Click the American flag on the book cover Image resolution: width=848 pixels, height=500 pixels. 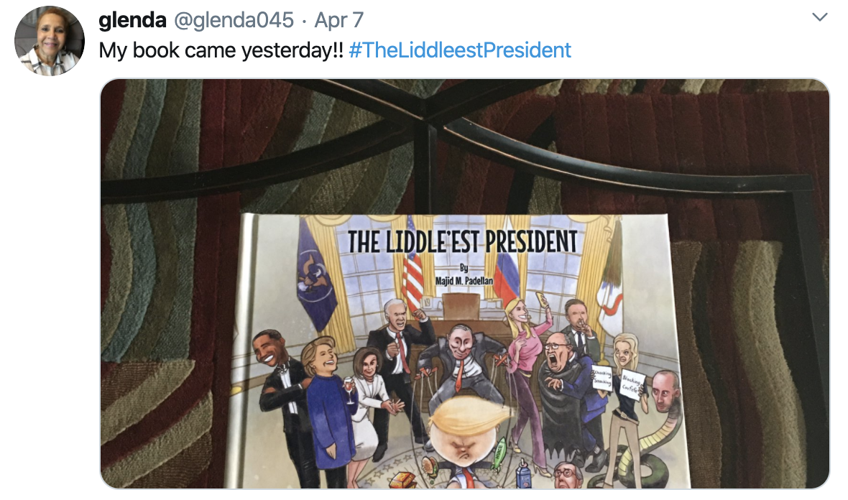pos(412,266)
